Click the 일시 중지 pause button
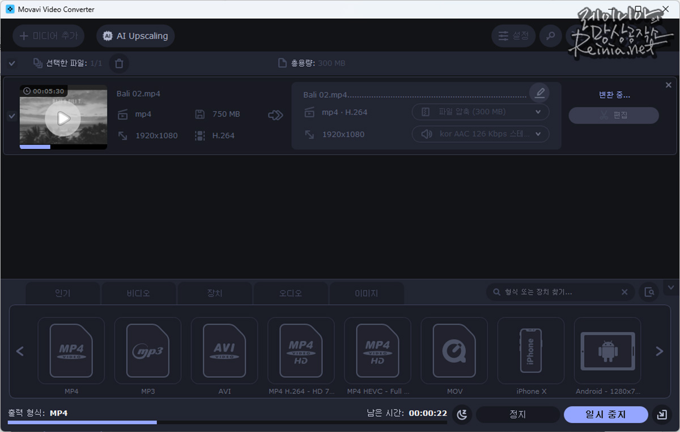680x432 pixels. 606,414
